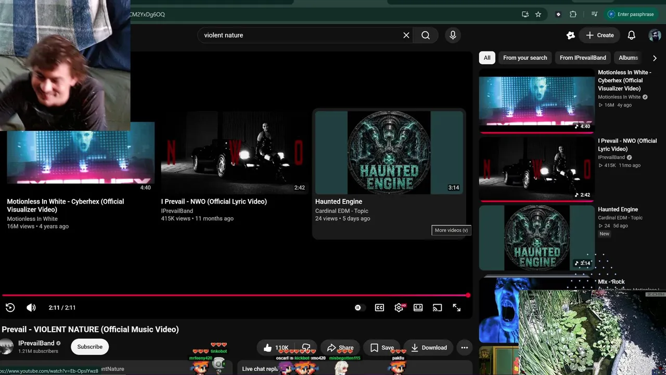Open the browser media controls icon
This screenshot has width=666, height=375.
595,15
